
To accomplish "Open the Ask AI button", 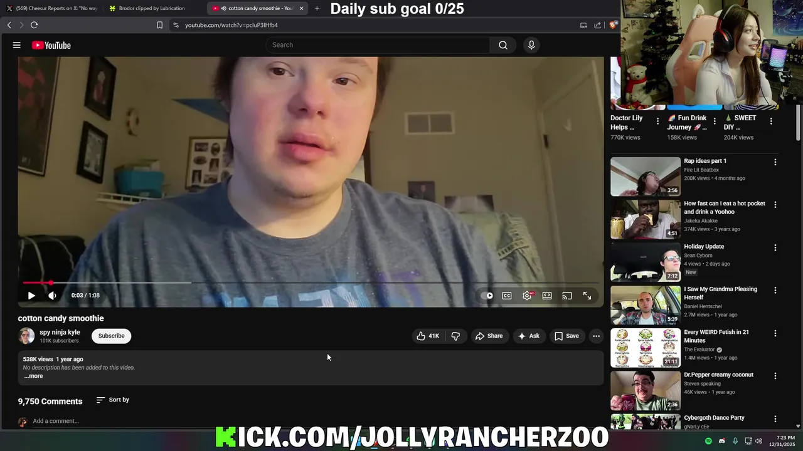I will click(528, 336).
